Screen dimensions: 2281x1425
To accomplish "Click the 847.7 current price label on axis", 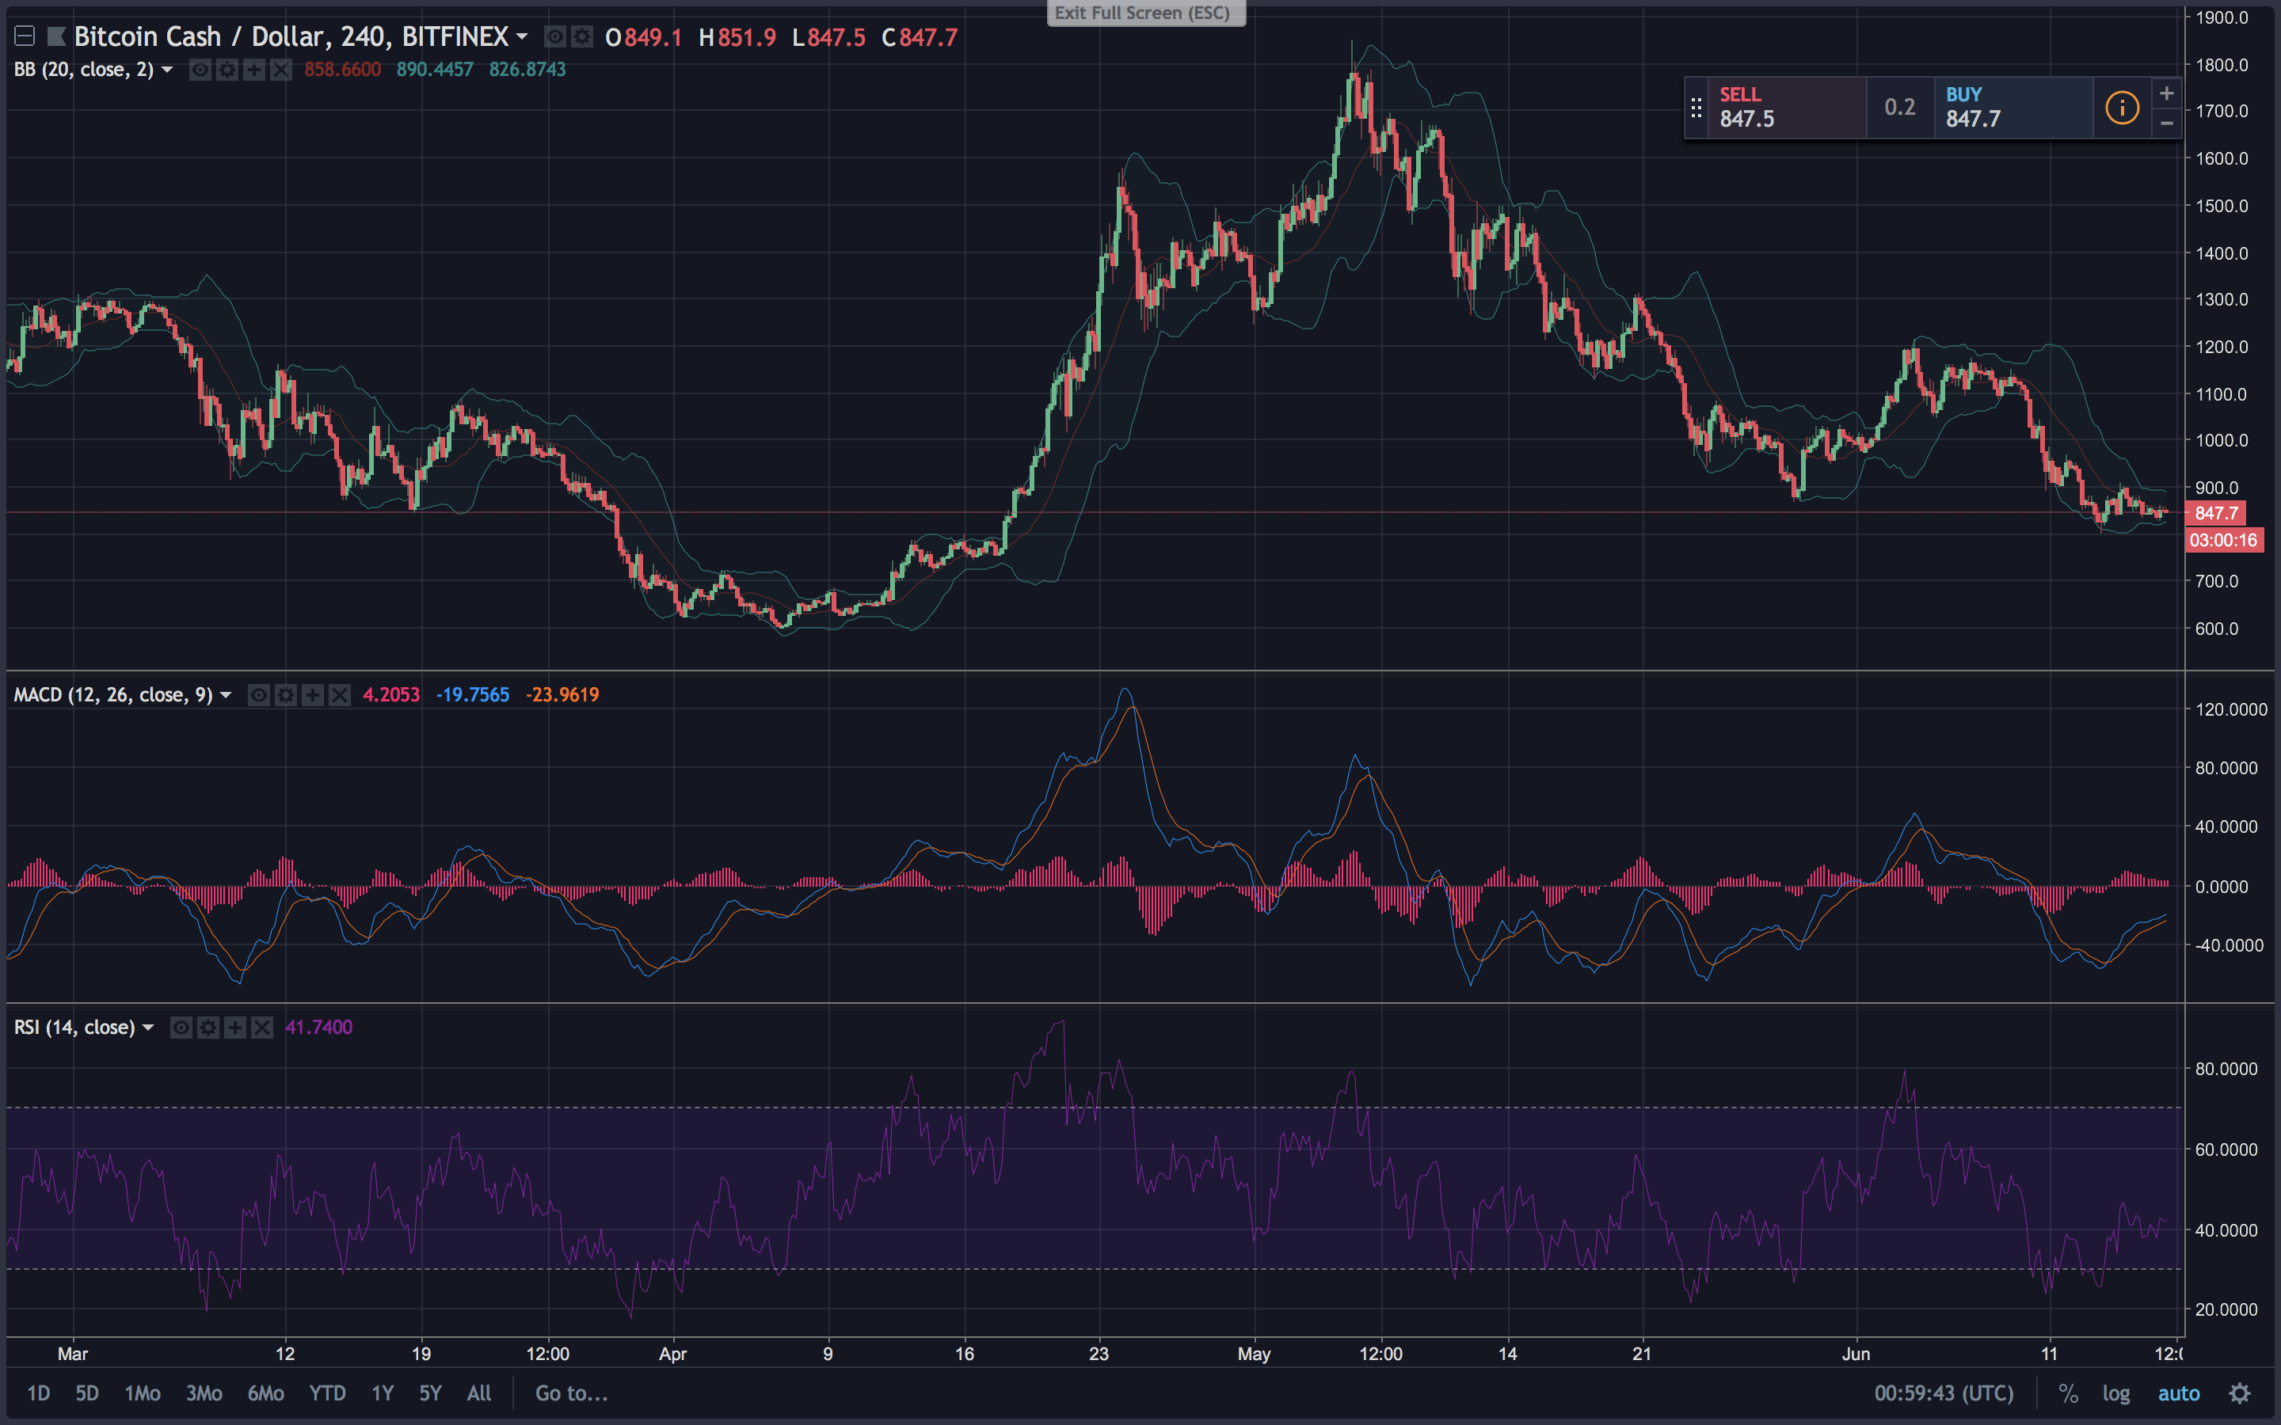I will [2216, 514].
